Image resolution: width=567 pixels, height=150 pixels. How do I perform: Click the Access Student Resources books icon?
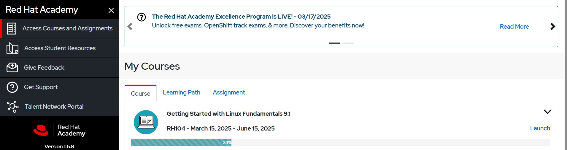(x=12, y=48)
